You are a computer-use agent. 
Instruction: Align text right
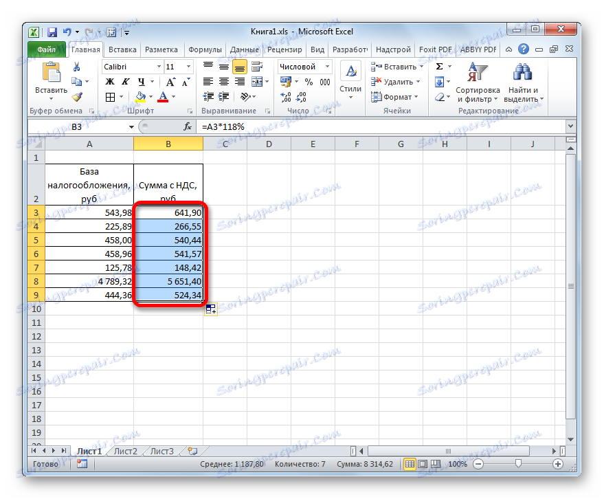(240, 82)
